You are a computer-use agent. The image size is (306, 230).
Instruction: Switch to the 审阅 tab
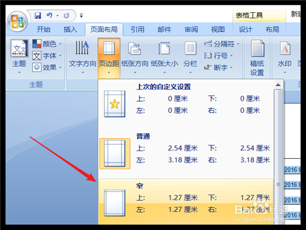191,29
